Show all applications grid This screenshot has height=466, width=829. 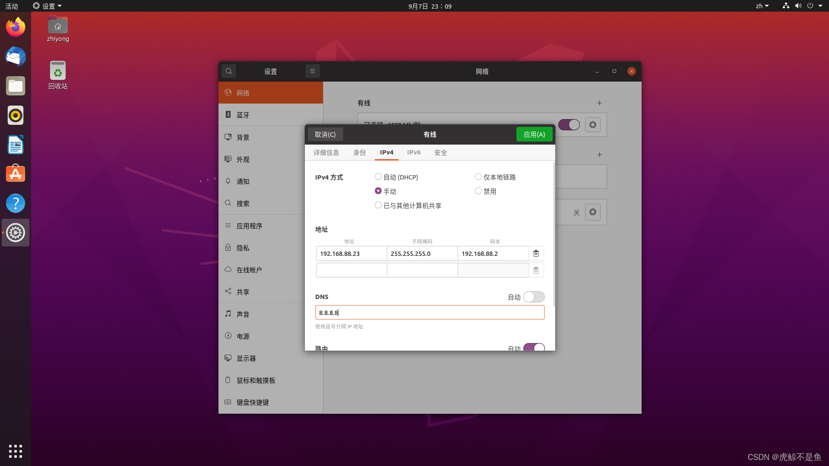point(16,451)
